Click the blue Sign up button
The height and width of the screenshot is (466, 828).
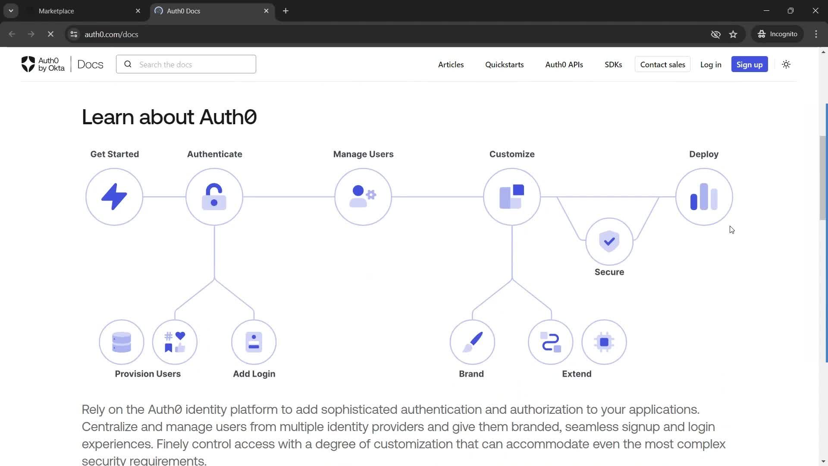(x=750, y=64)
